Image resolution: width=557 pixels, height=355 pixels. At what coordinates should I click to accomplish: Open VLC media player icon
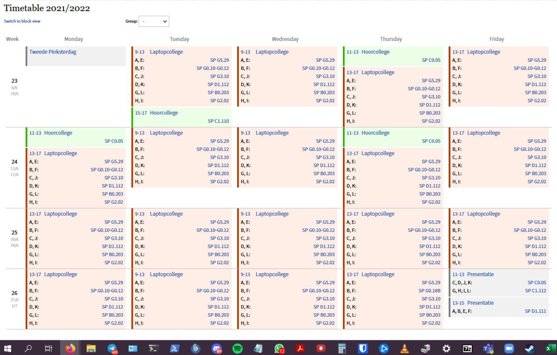click(x=404, y=348)
